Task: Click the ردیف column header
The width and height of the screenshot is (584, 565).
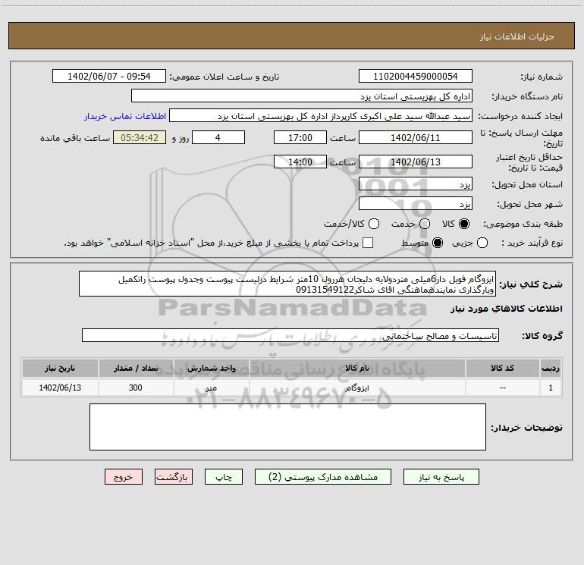Action: [551, 368]
